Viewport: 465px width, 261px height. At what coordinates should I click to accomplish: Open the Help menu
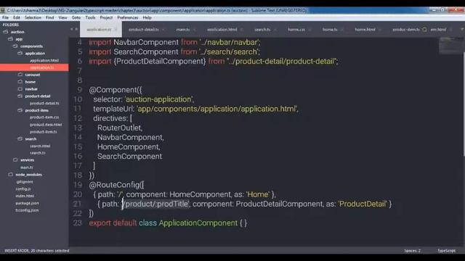147,17
